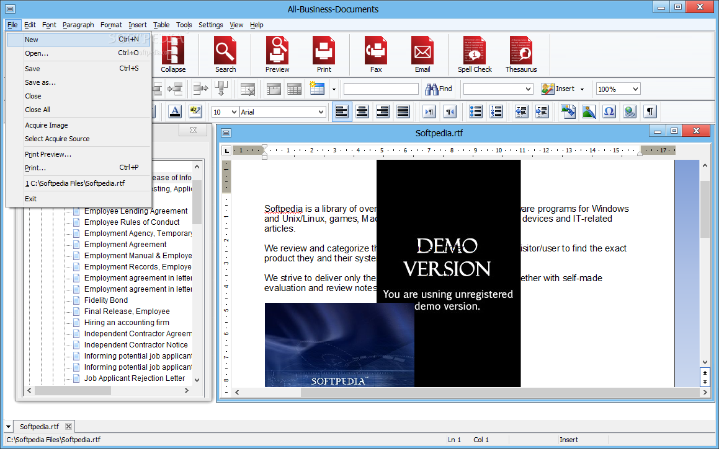Click the font color icon

[175, 111]
